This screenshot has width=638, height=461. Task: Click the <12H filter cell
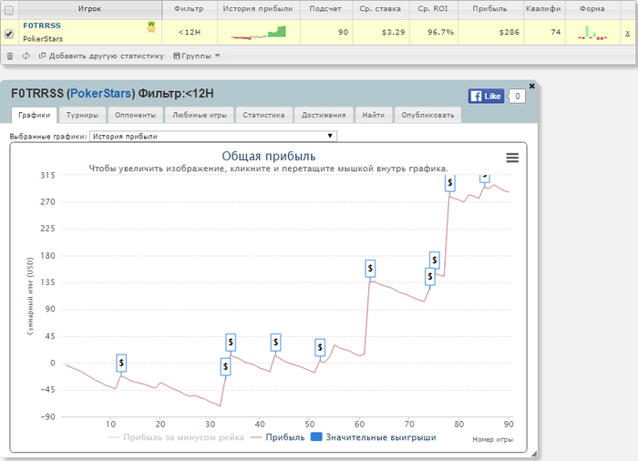click(x=190, y=32)
